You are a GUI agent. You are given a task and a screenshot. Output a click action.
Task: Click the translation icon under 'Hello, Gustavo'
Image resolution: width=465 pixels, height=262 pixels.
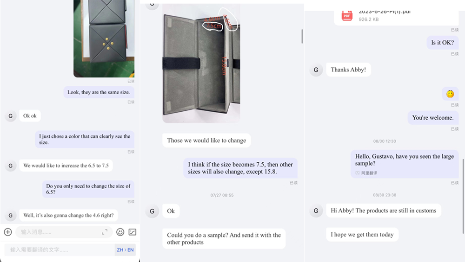pyautogui.click(x=357, y=173)
